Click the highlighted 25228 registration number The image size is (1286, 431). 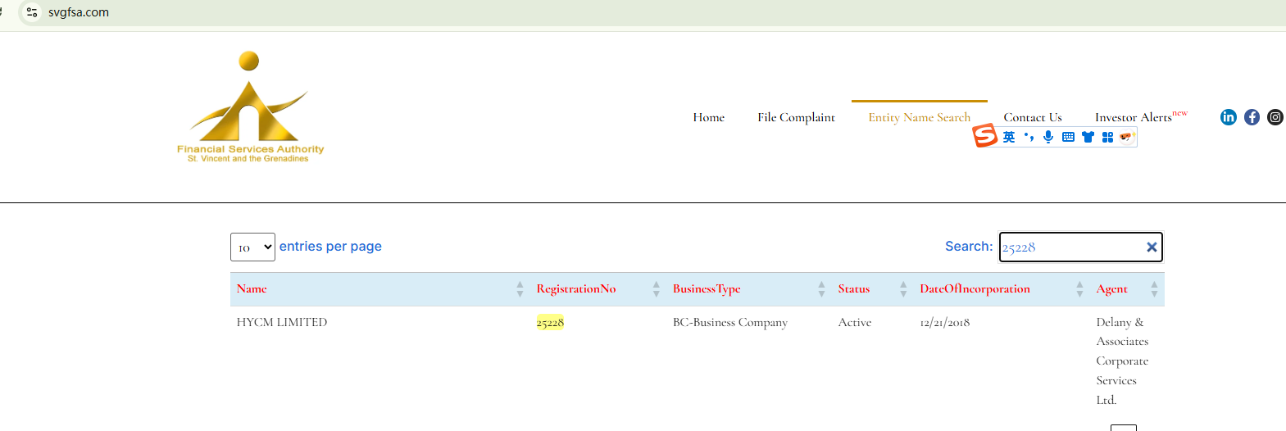click(550, 322)
